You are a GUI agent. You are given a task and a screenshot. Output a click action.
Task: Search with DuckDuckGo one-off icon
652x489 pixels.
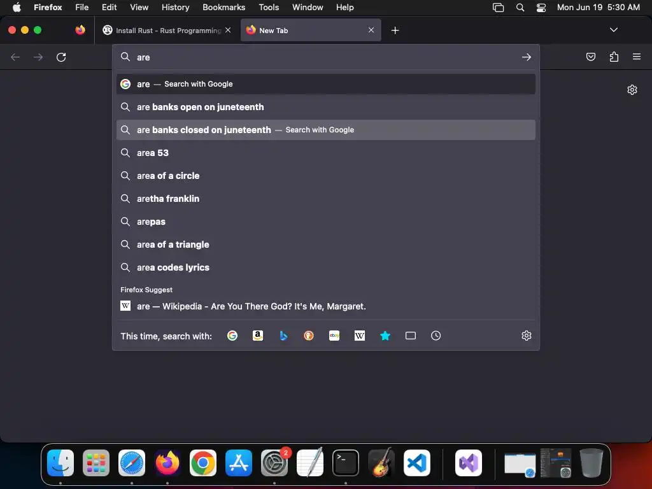click(x=309, y=336)
